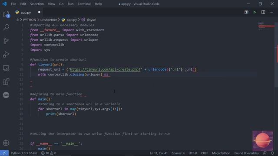Change indentation via Spaces: 4
Image resolution: width=278 pixels, height=156 pixels.
tap(178, 153)
